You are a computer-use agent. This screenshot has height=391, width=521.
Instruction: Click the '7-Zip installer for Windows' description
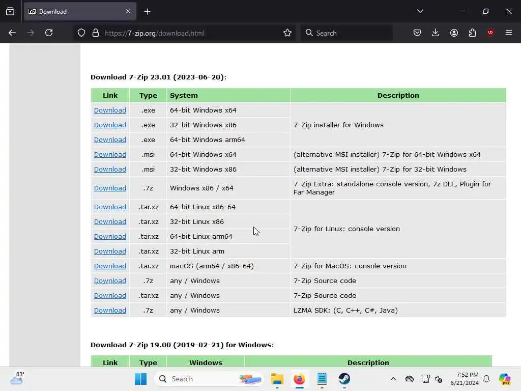coord(338,125)
